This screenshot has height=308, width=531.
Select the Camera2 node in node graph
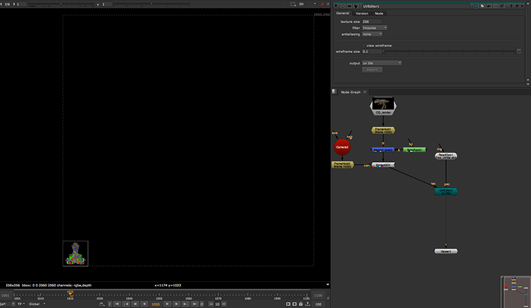342,146
